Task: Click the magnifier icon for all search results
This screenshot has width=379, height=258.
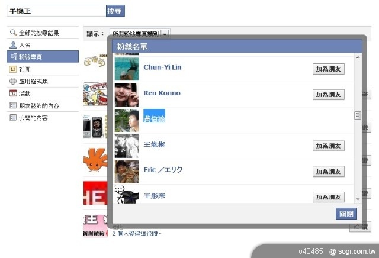Action: click(x=13, y=33)
